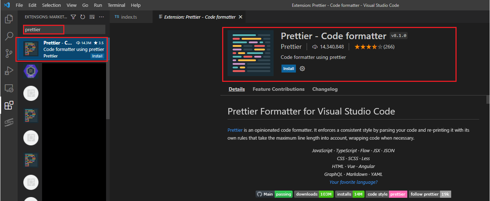Image resolution: width=490 pixels, height=201 pixels.
Task: Clear extensions search results
Action: (92, 17)
